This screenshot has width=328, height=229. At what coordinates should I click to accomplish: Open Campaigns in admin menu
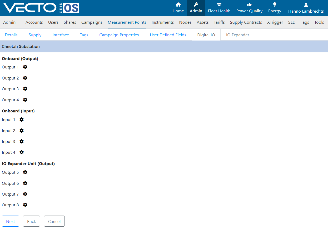pyautogui.click(x=92, y=22)
